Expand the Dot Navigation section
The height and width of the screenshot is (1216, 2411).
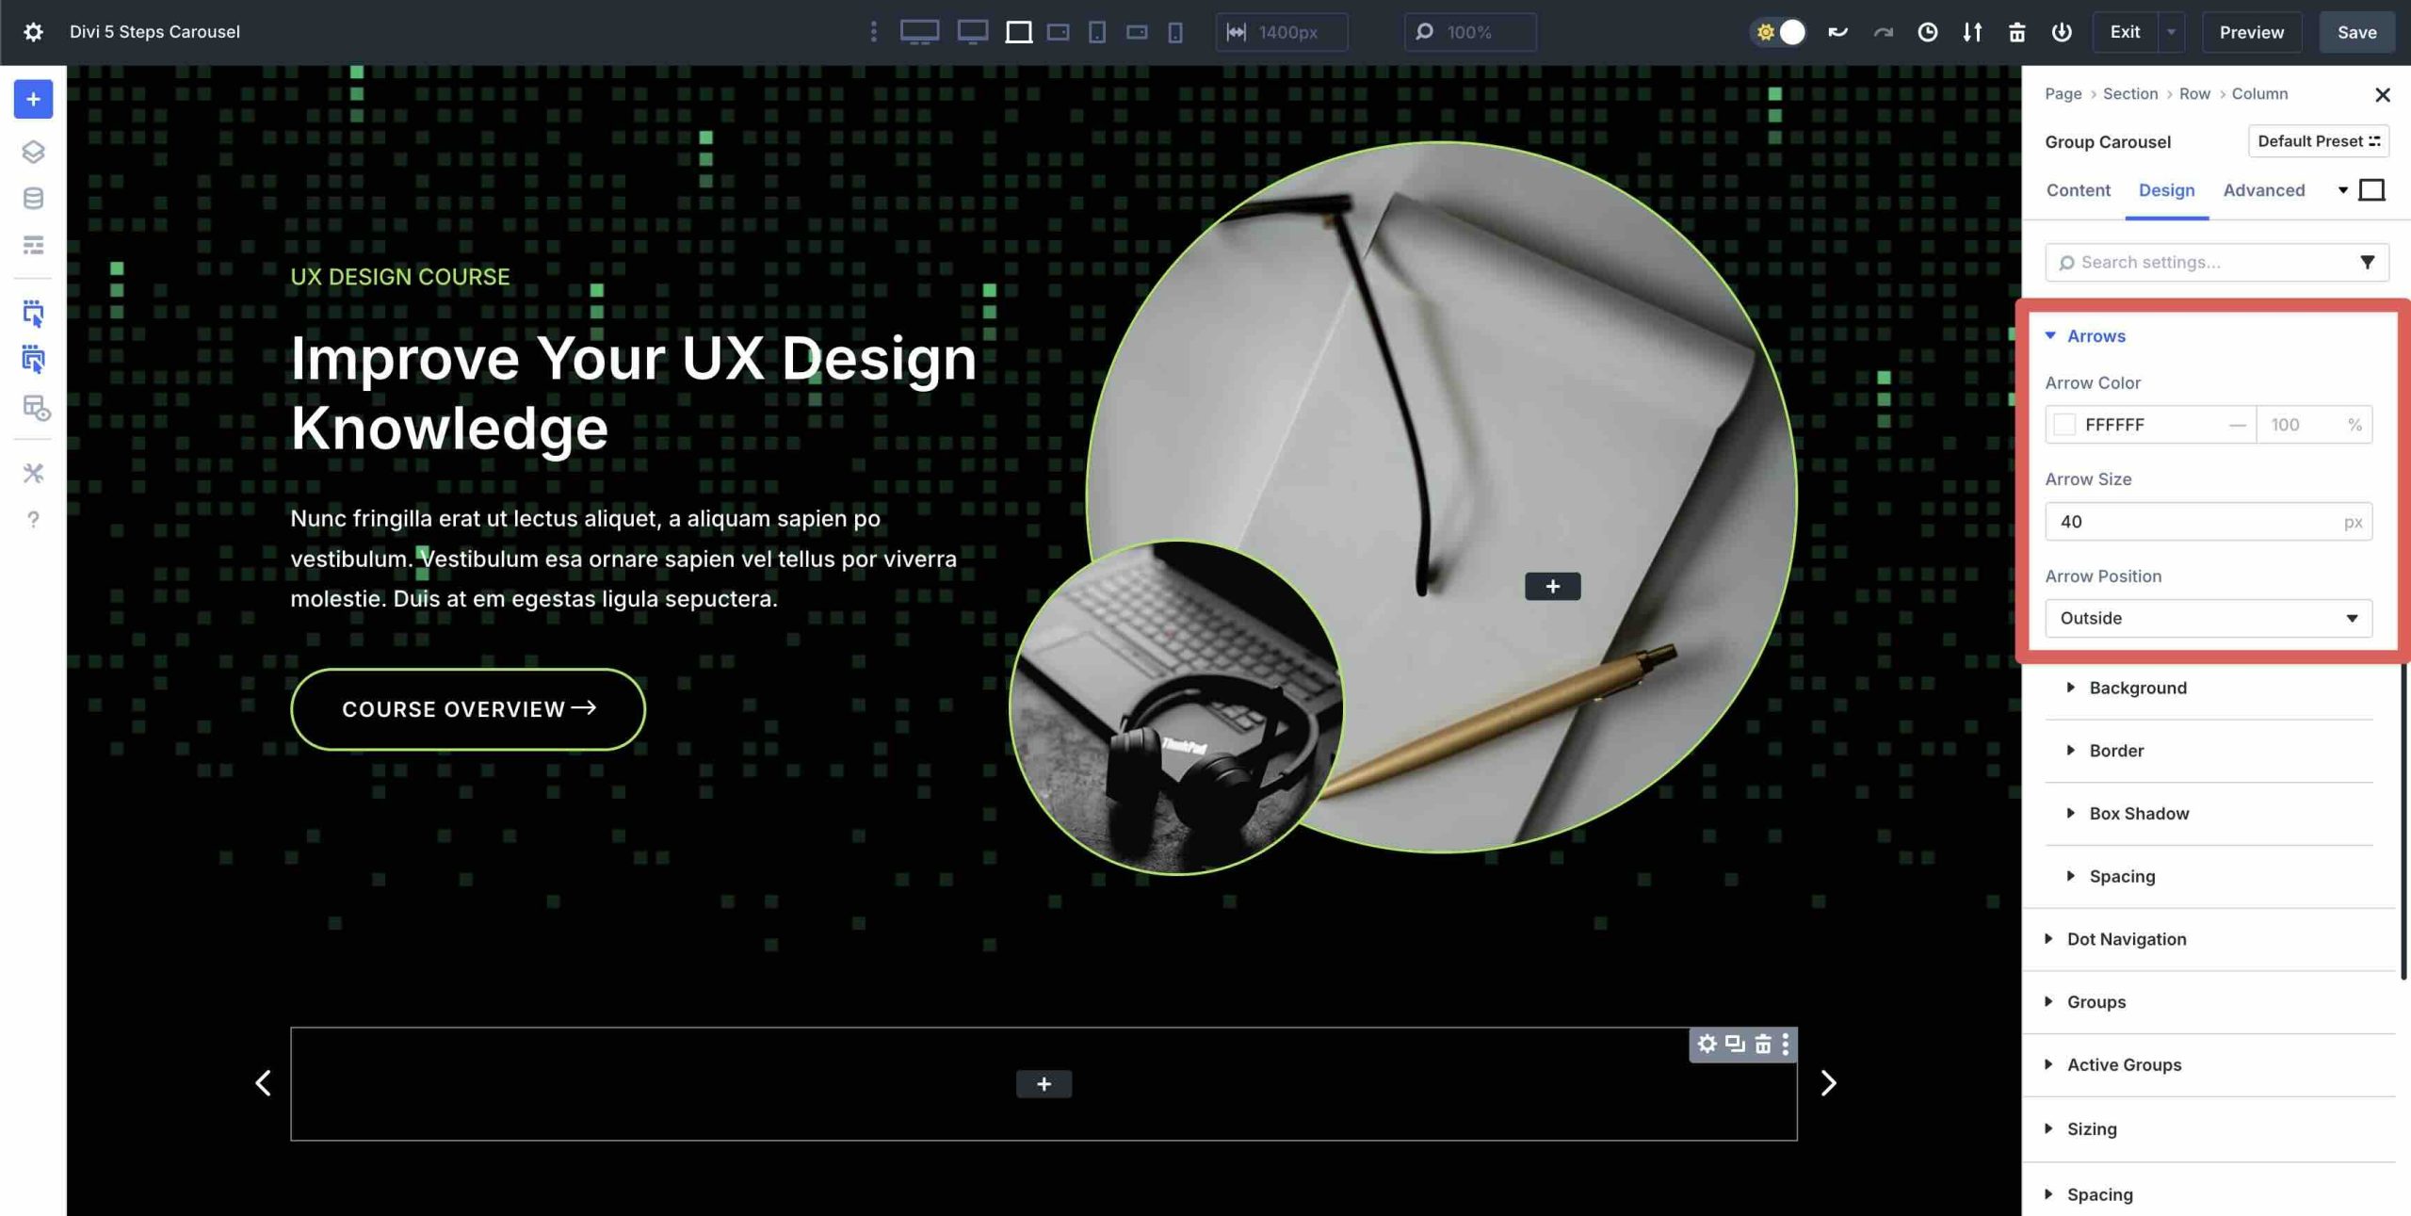tap(2127, 939)
